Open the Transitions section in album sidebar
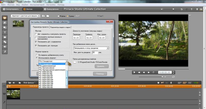Screen dimensions: 206x109 5,23
